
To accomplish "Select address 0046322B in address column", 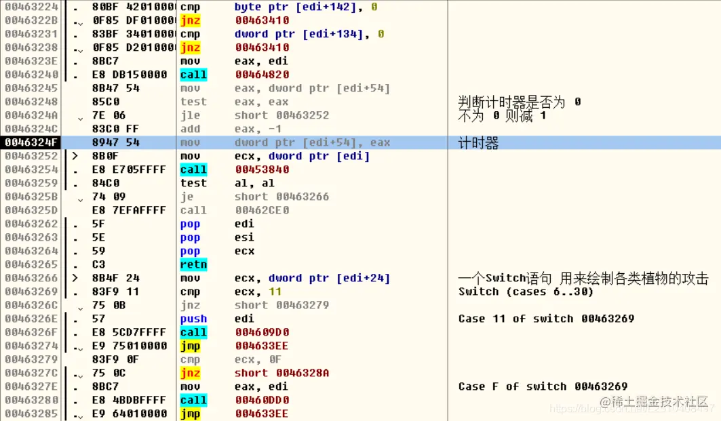I will pos(31,20).
